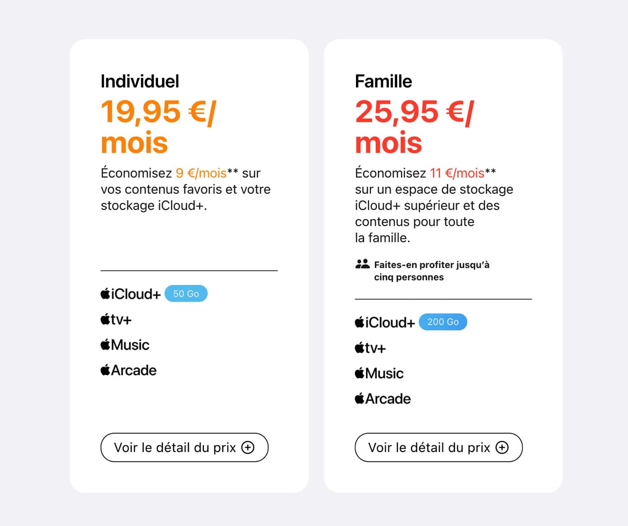This screenshot has height=526, width=628.
Task: Expand price details for the Individuel plan
Action: click(184, 448)
